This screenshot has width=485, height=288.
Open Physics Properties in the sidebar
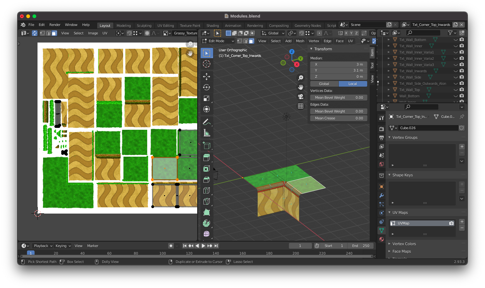pyautogui.click(x=381, y=213)
